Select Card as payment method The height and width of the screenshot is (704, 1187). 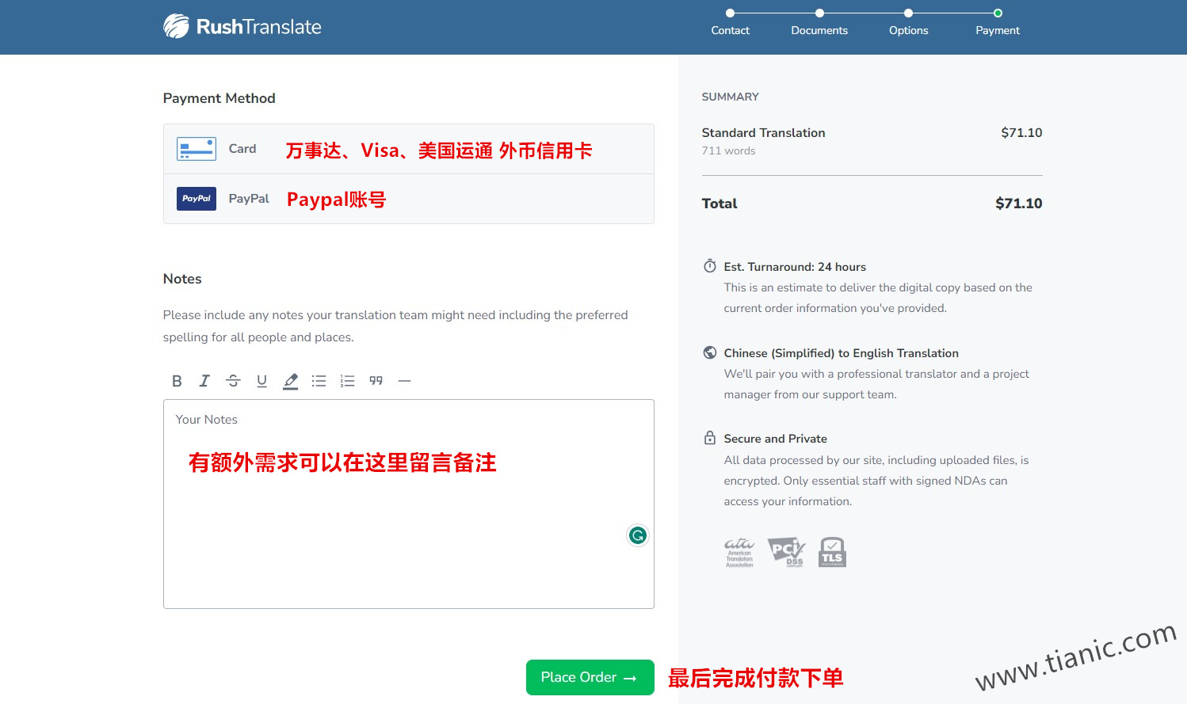pyautogui.click(x=409, y=149)
